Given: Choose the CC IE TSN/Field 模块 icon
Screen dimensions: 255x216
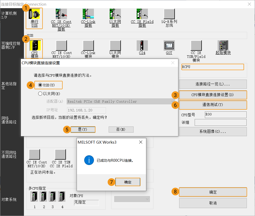Looking at the screenshot, I should pos(196,46).
